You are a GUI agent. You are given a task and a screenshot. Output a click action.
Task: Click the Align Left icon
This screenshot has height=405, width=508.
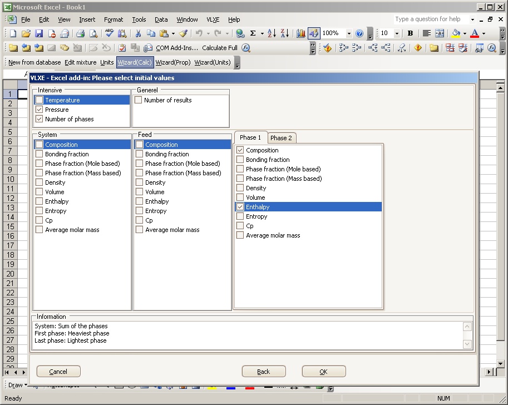pos(426,33)
